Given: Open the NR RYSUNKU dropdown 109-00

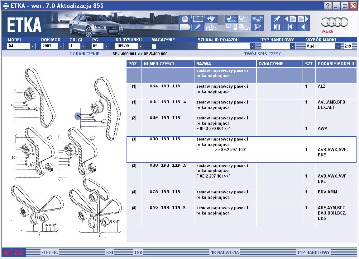Looking at the screenshot, I should 140,46.
